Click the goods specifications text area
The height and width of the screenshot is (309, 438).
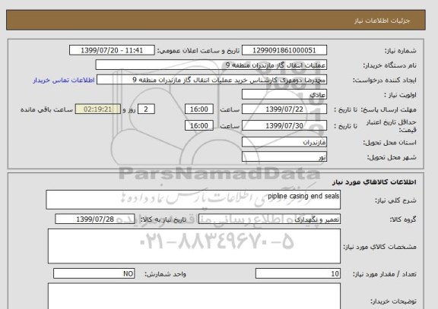tap(194, 246)
